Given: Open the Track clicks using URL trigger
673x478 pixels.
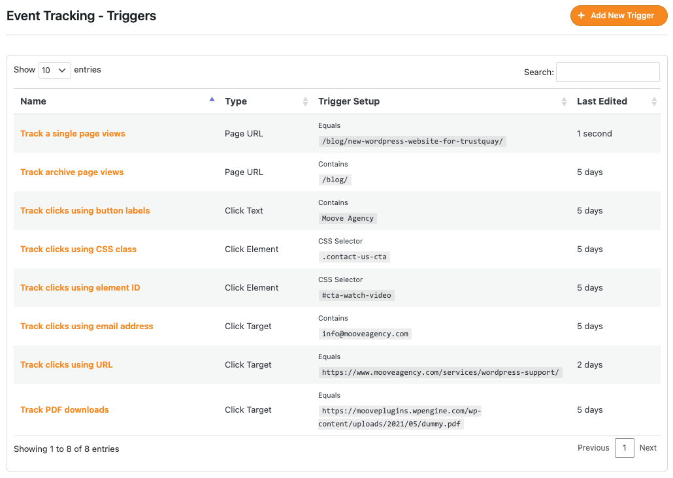Looking at the screenshot, I should click(66, 365).
